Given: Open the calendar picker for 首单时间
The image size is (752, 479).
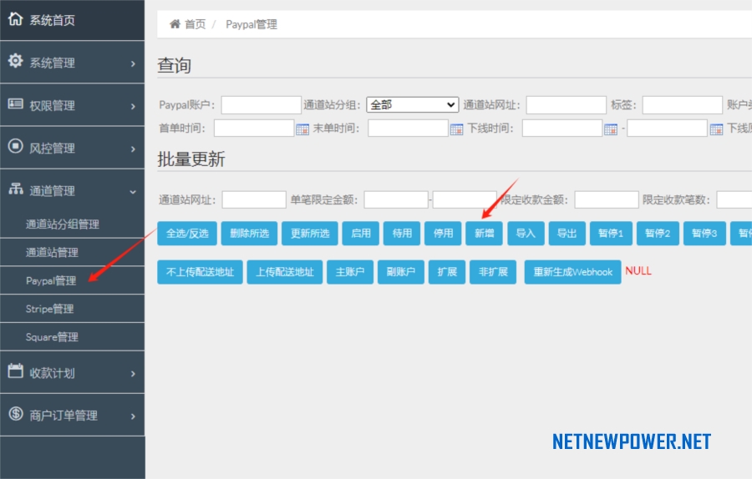Looking at the screenshot, I should click(x=302, y=129).
